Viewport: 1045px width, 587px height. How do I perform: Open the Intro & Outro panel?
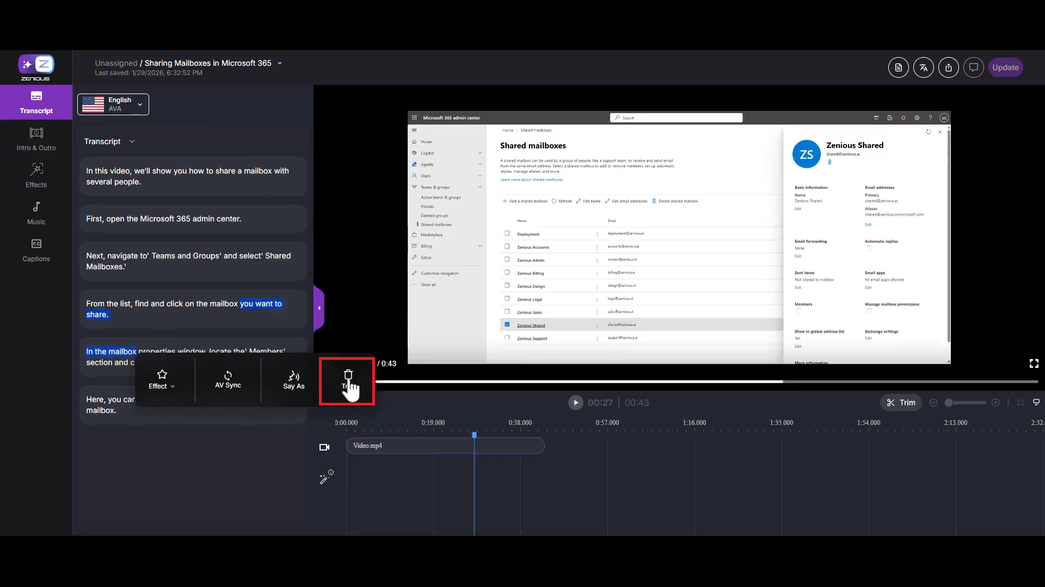(x=36, y=139)
